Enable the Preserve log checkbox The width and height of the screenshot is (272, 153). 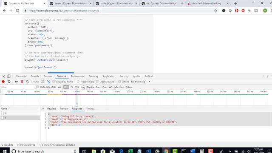point(78,82)
